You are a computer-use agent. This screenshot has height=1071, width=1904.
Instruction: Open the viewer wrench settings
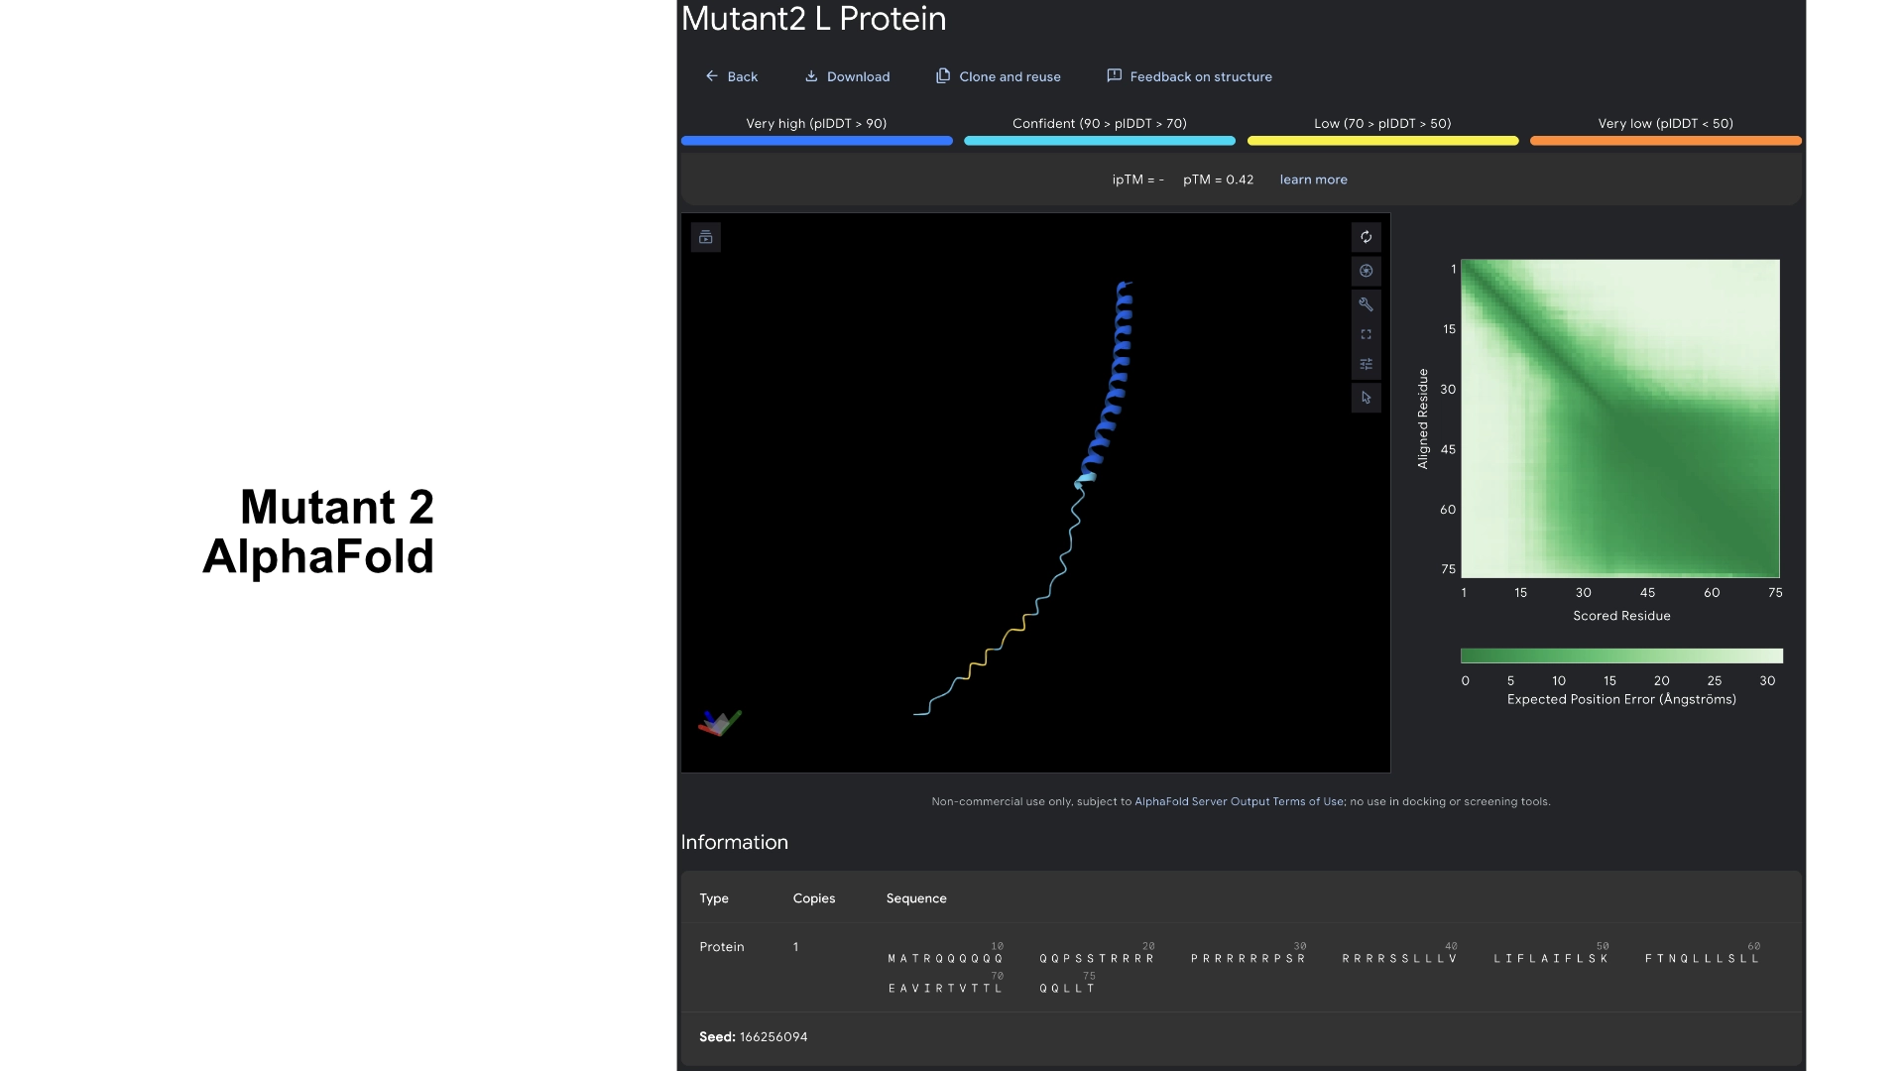point(1366,304)
